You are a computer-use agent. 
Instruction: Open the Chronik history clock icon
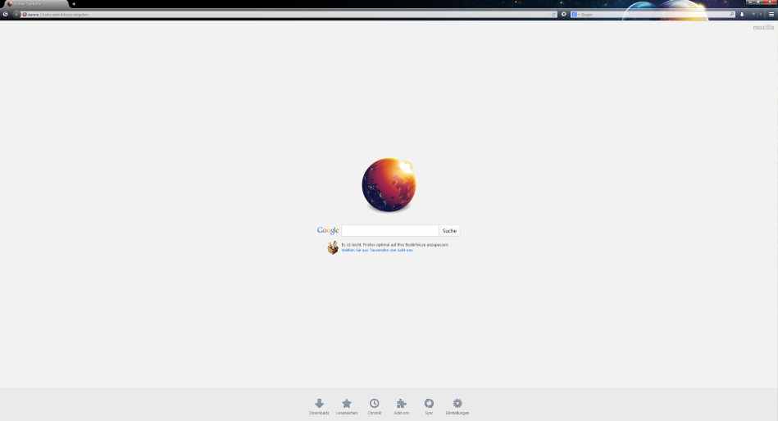374,403
